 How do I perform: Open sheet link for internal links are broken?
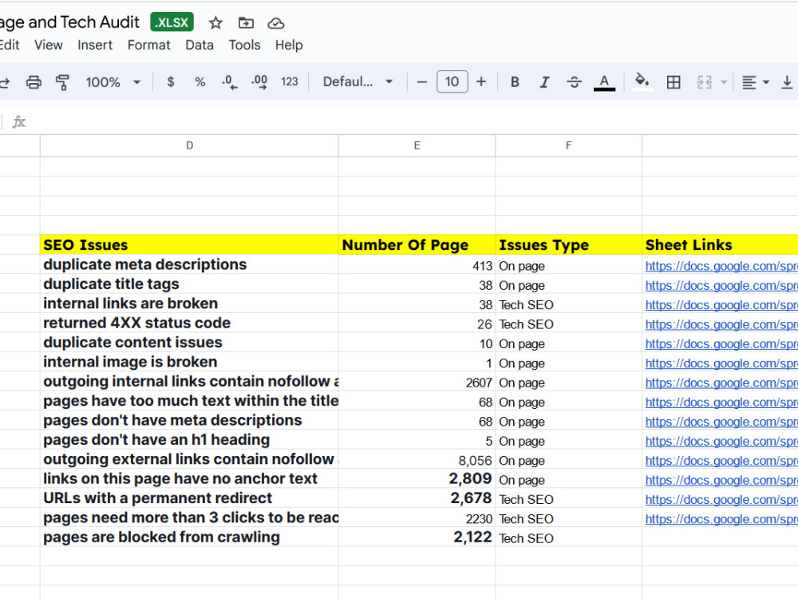[721, 305]
